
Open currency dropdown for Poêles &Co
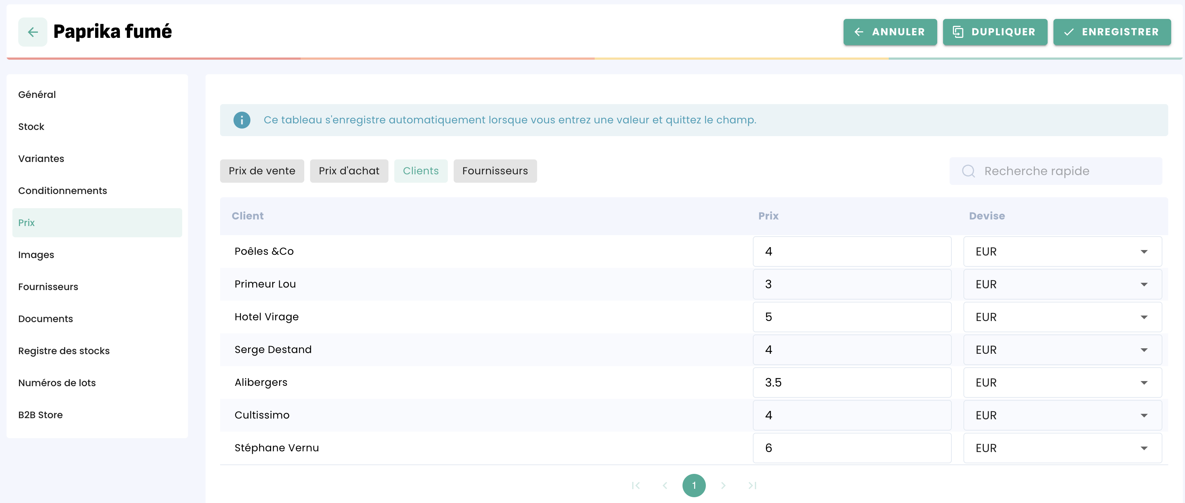point(1062,251)
